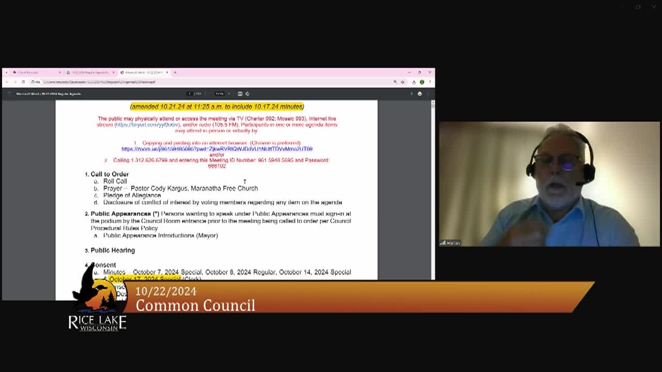Print the PDF document
The height and width of the screenshot is (372, 662).
coord(419,94)
